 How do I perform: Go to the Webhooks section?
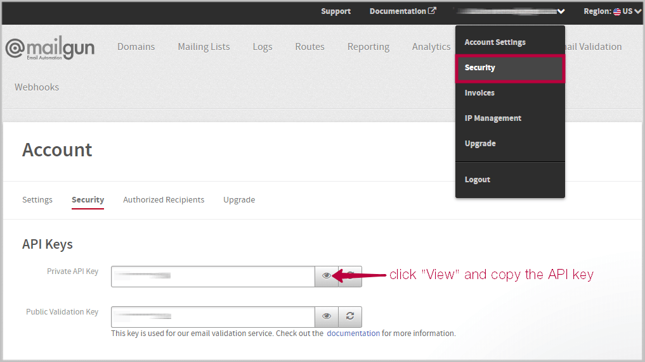[x=37, y=87]
